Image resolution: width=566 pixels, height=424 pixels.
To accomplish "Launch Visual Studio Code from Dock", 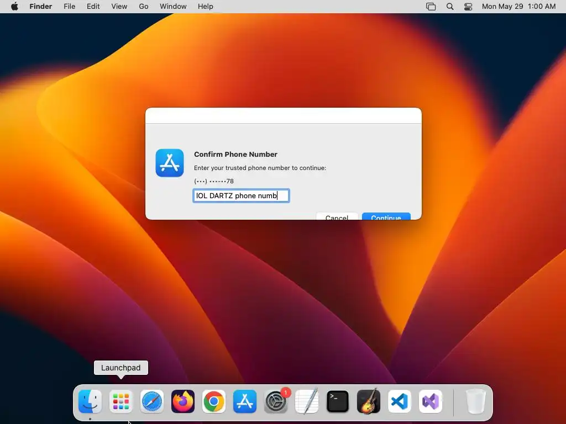I will pyautogui.click(x=400, y=401).
